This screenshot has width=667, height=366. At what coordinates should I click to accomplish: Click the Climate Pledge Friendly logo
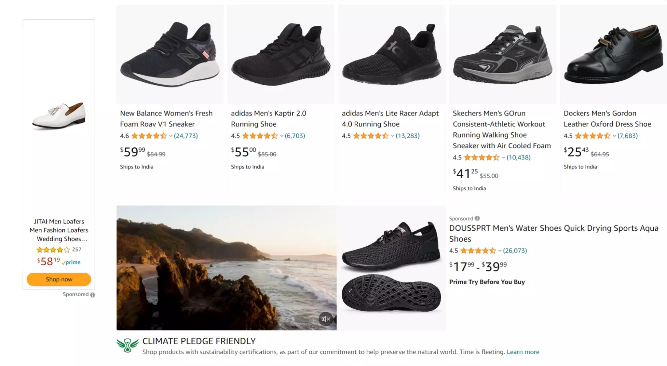[127, 345]
